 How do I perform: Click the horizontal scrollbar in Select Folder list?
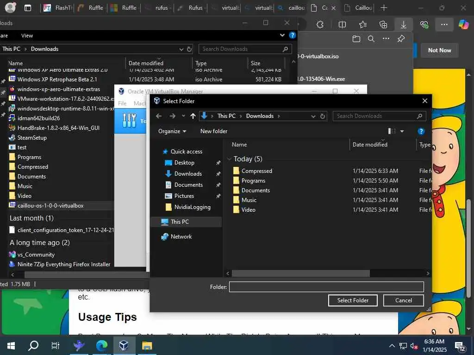(x=300, y=273)
